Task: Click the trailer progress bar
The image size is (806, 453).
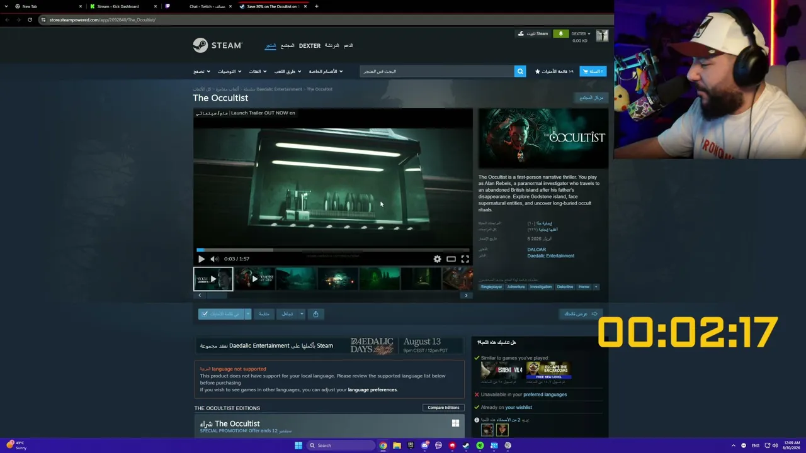Action: pyautogui.click(x=332, y=250)
